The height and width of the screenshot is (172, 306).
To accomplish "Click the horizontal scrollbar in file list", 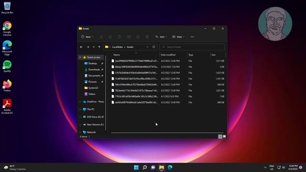I will (167, 133).
